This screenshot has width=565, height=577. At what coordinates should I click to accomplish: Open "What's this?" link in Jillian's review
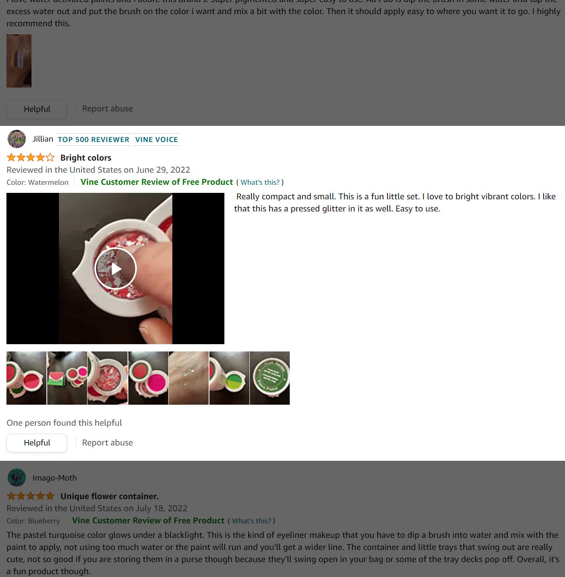click(260, 182)
